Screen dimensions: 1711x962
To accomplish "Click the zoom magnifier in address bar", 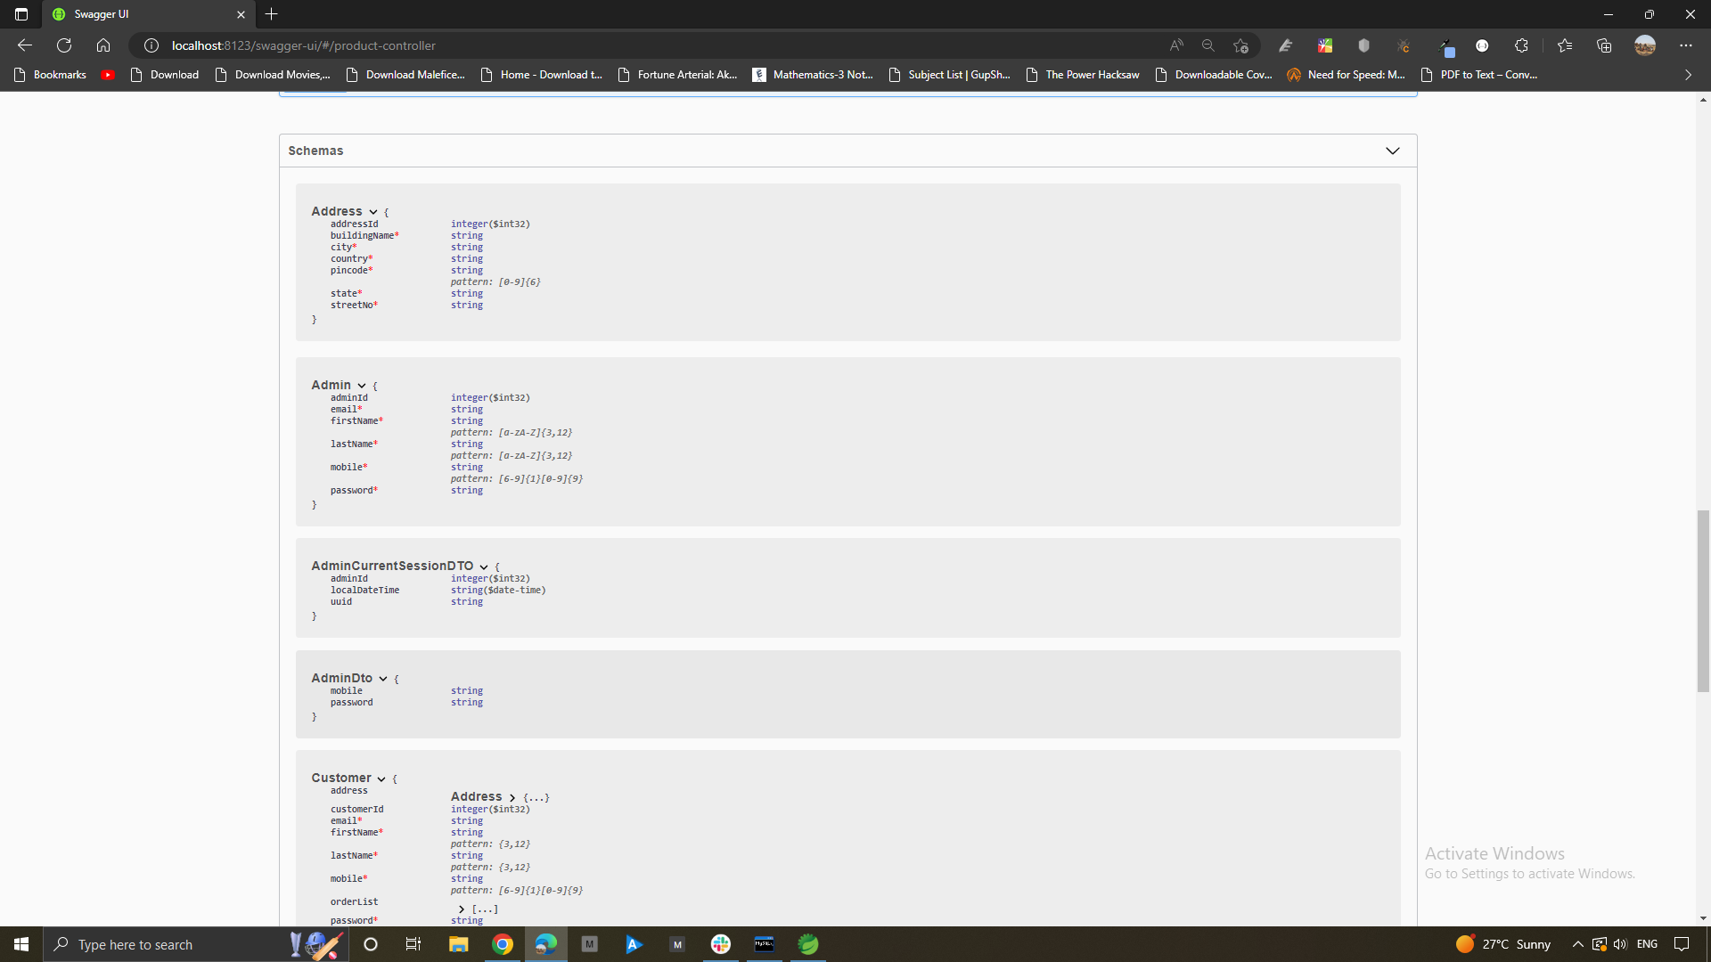I will pos(1208,45).
